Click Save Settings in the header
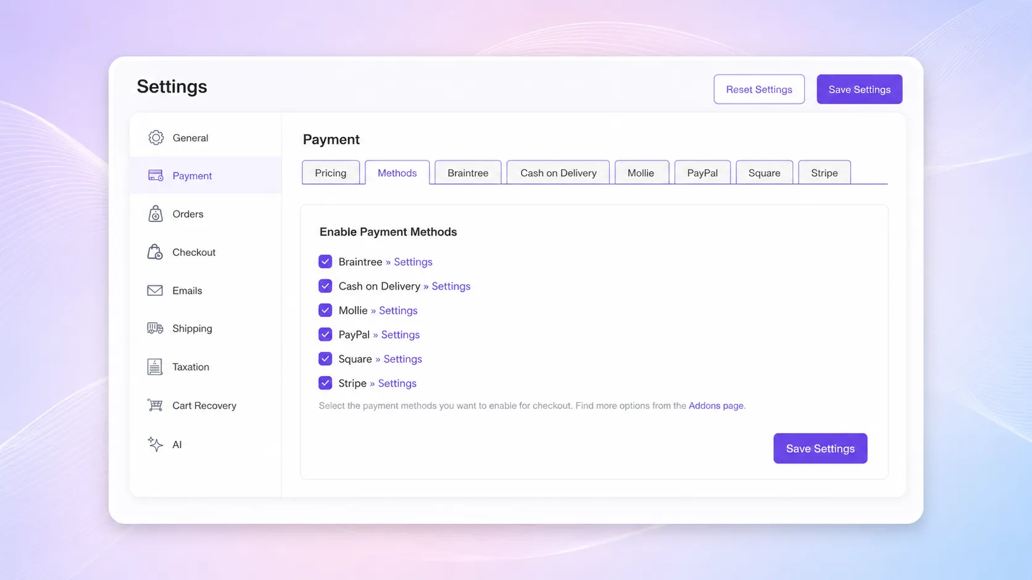1032x580 pixels. tap(860, 89)
